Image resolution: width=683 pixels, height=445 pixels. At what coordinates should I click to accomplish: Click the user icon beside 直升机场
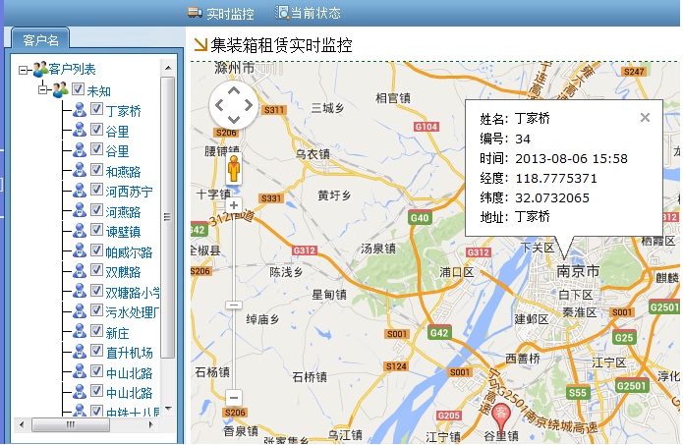pyautogui.click(x=80, y=352)
